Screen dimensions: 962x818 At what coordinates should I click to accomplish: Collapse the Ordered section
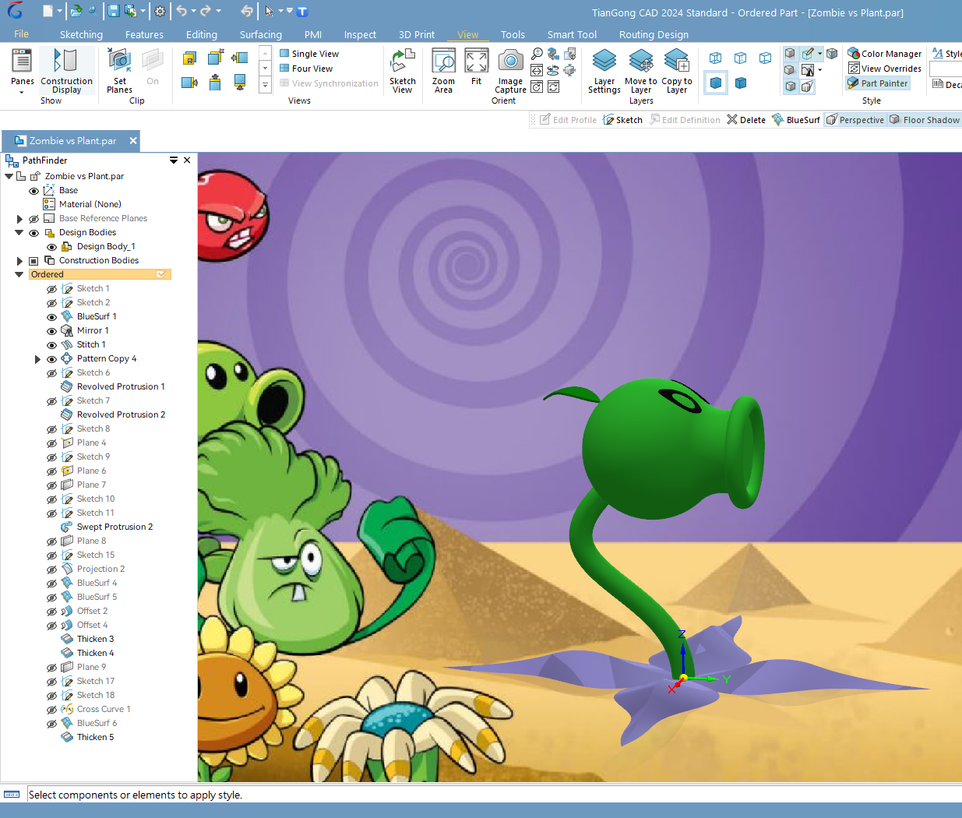pos(19,275)
